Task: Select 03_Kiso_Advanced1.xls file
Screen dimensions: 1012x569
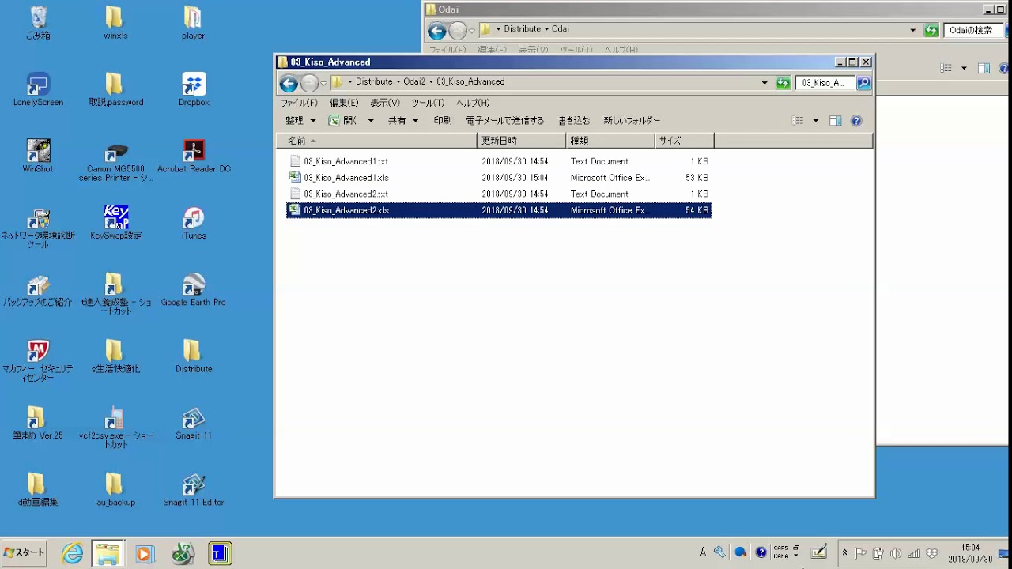Action: (x=346, y=178)
